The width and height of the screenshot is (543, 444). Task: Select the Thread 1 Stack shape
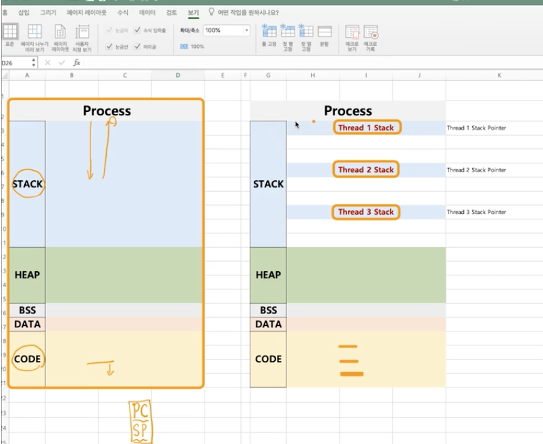coord(367,128)
